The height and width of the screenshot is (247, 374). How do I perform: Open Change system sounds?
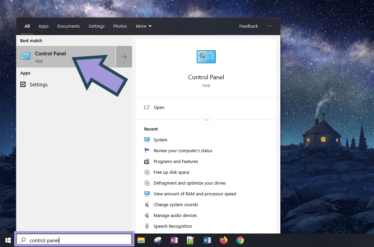176,205
